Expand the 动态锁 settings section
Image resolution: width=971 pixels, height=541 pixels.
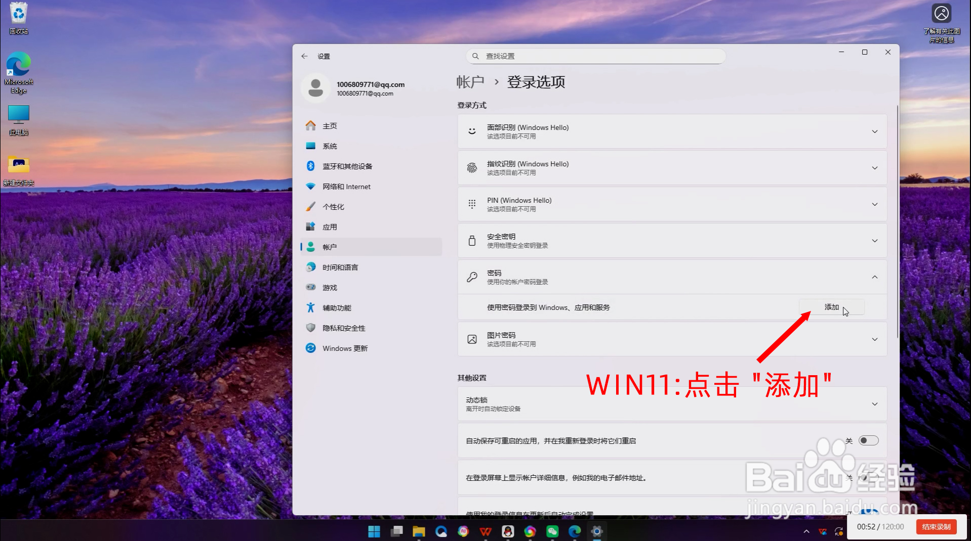pyautogui.click(x=875, y=404)
